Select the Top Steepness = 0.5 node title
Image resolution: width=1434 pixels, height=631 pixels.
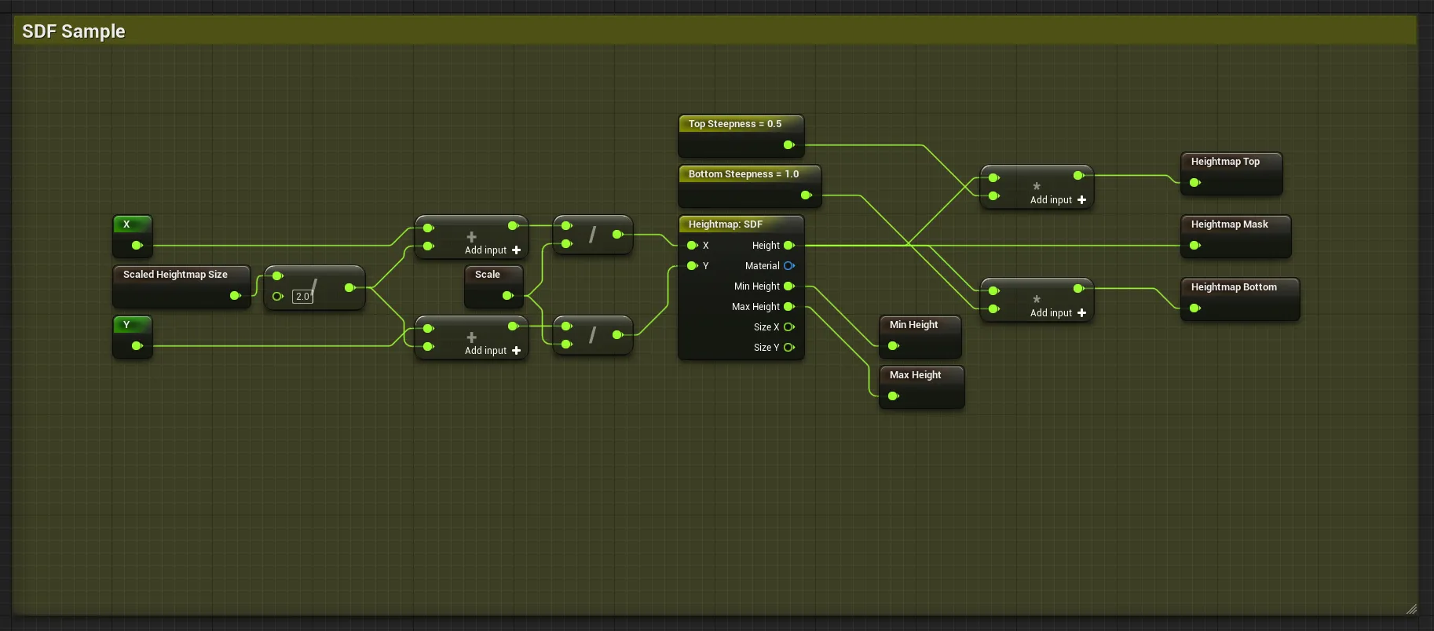[735, 124]
